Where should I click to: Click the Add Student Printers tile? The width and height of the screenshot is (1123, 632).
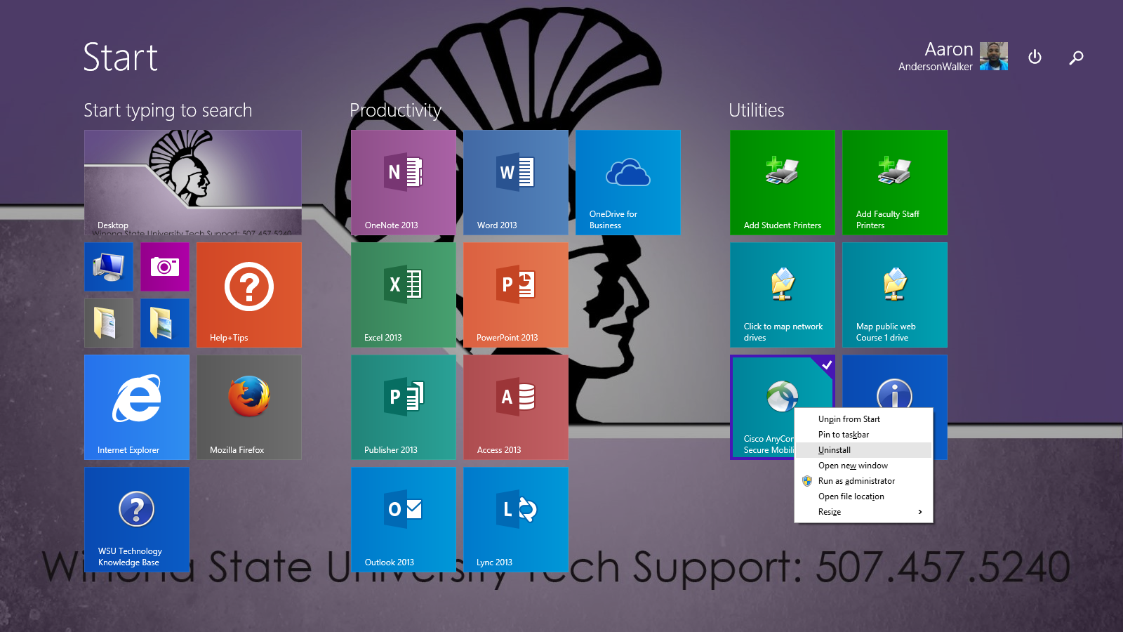(783, 183)
